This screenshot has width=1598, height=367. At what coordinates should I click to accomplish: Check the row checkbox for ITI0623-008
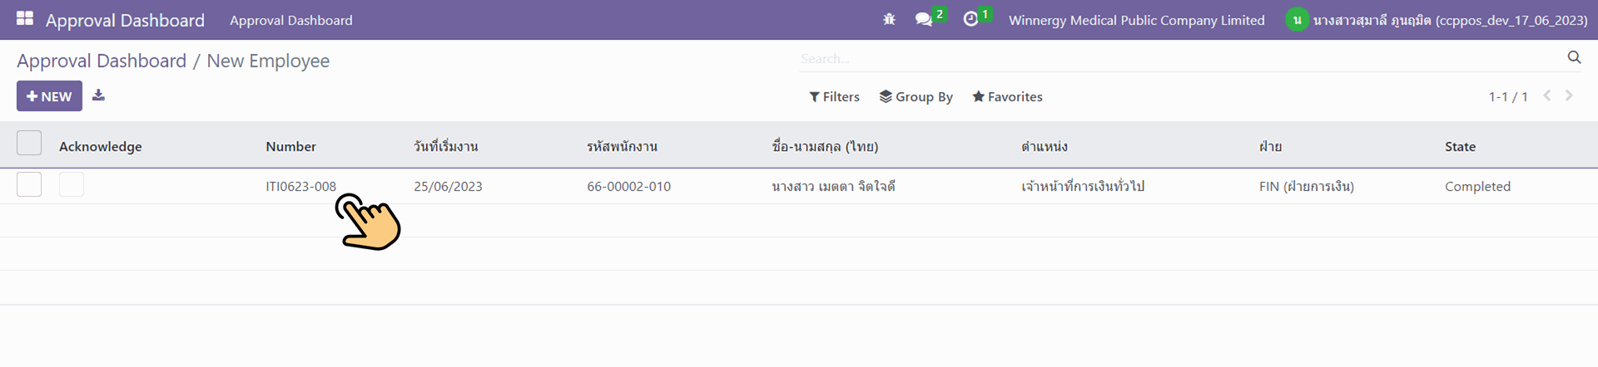tap(29, 184)
